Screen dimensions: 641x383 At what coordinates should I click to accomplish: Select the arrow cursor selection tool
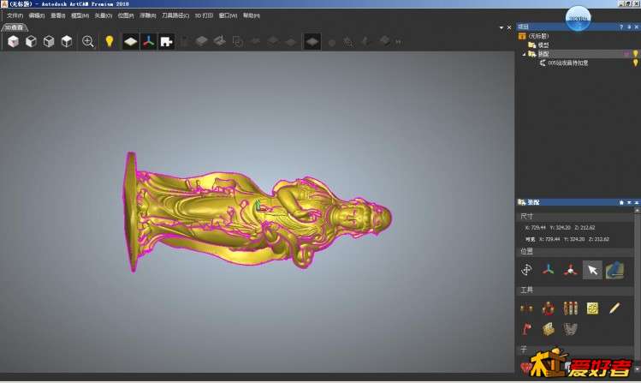coord(592,270)
